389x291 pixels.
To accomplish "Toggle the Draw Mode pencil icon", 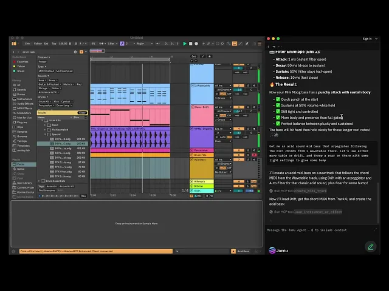I will [x=247, y=44].
